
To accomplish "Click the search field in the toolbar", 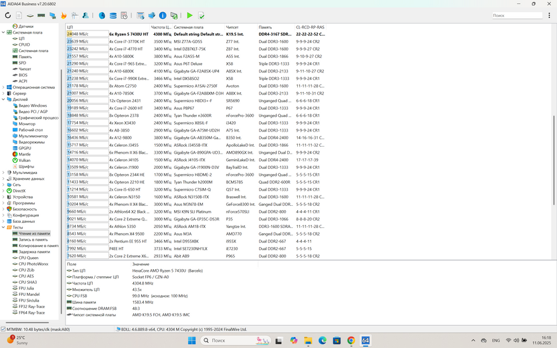I will pyautogui.click(x=517, y=15).
